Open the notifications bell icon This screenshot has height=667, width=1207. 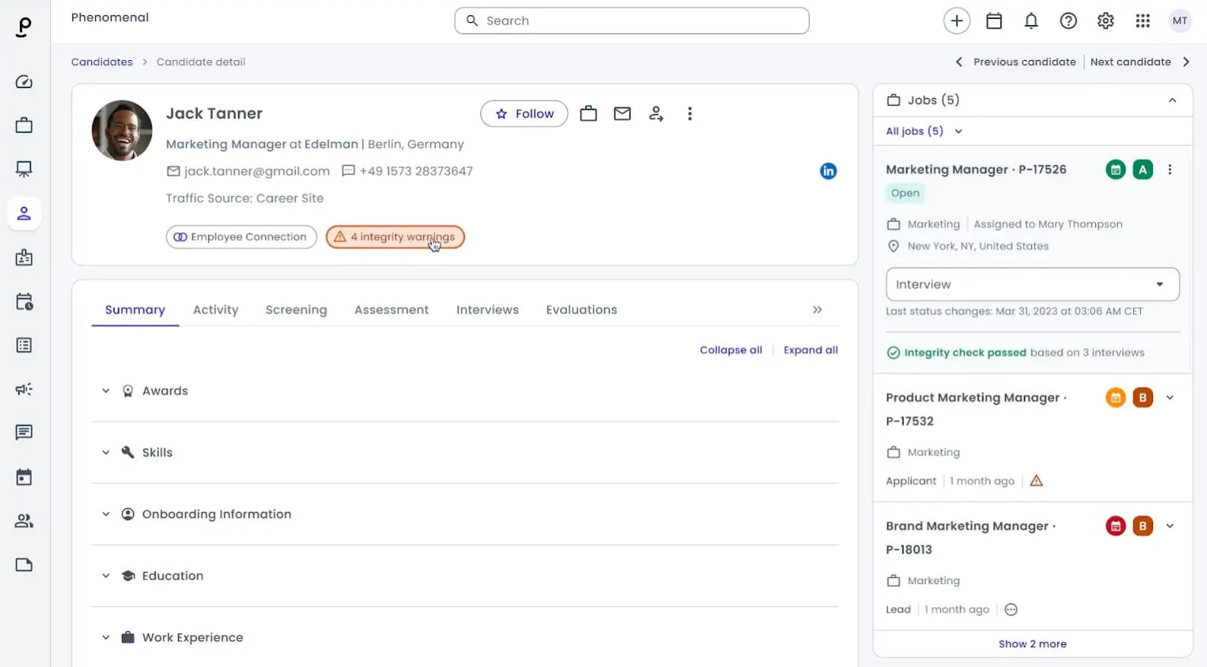1030,21
